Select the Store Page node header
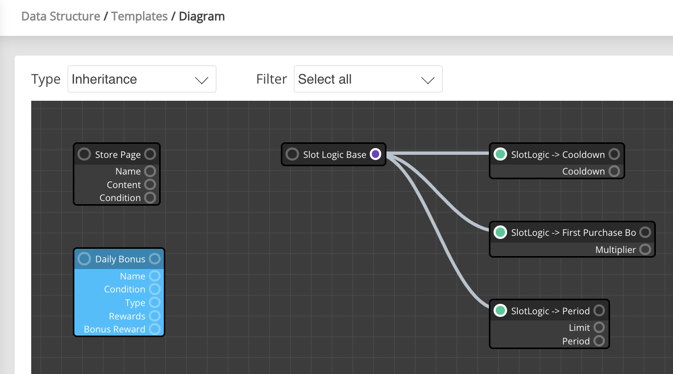This screenshot has height=374, width=673. tap(117, 154)
